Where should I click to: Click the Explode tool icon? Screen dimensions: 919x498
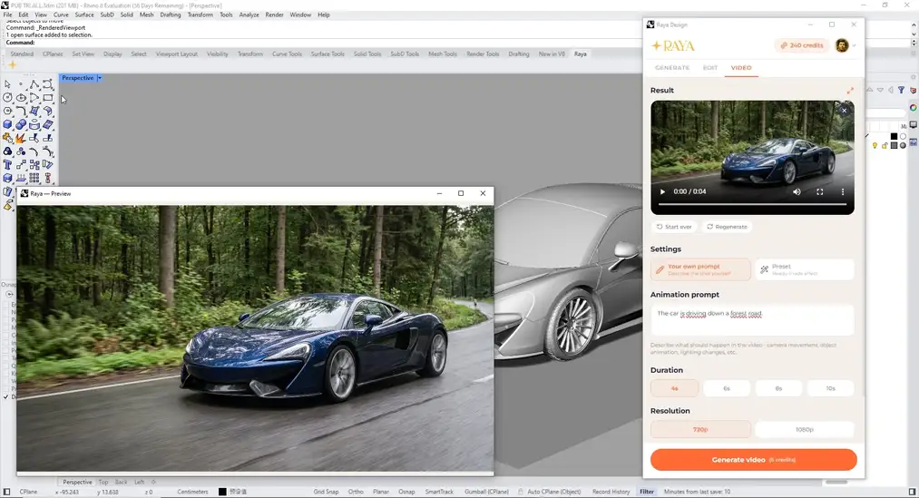coord(21,138)
